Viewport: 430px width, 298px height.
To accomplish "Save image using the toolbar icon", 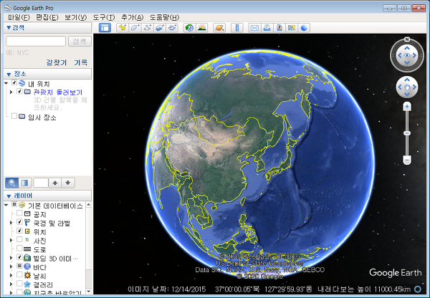I will 279,28.
